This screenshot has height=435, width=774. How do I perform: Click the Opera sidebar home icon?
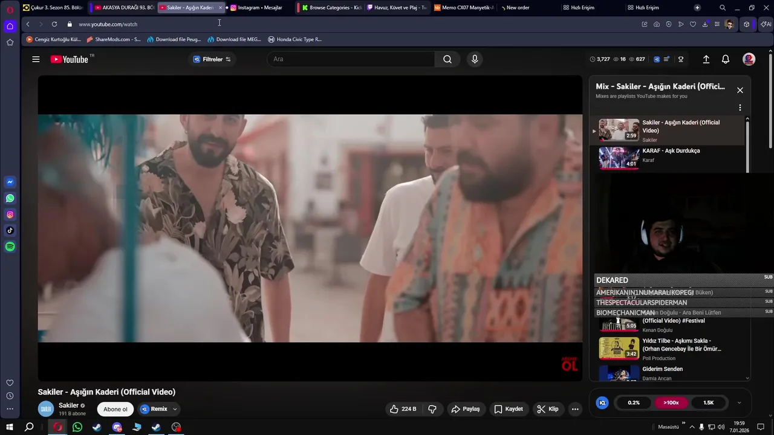10,26
